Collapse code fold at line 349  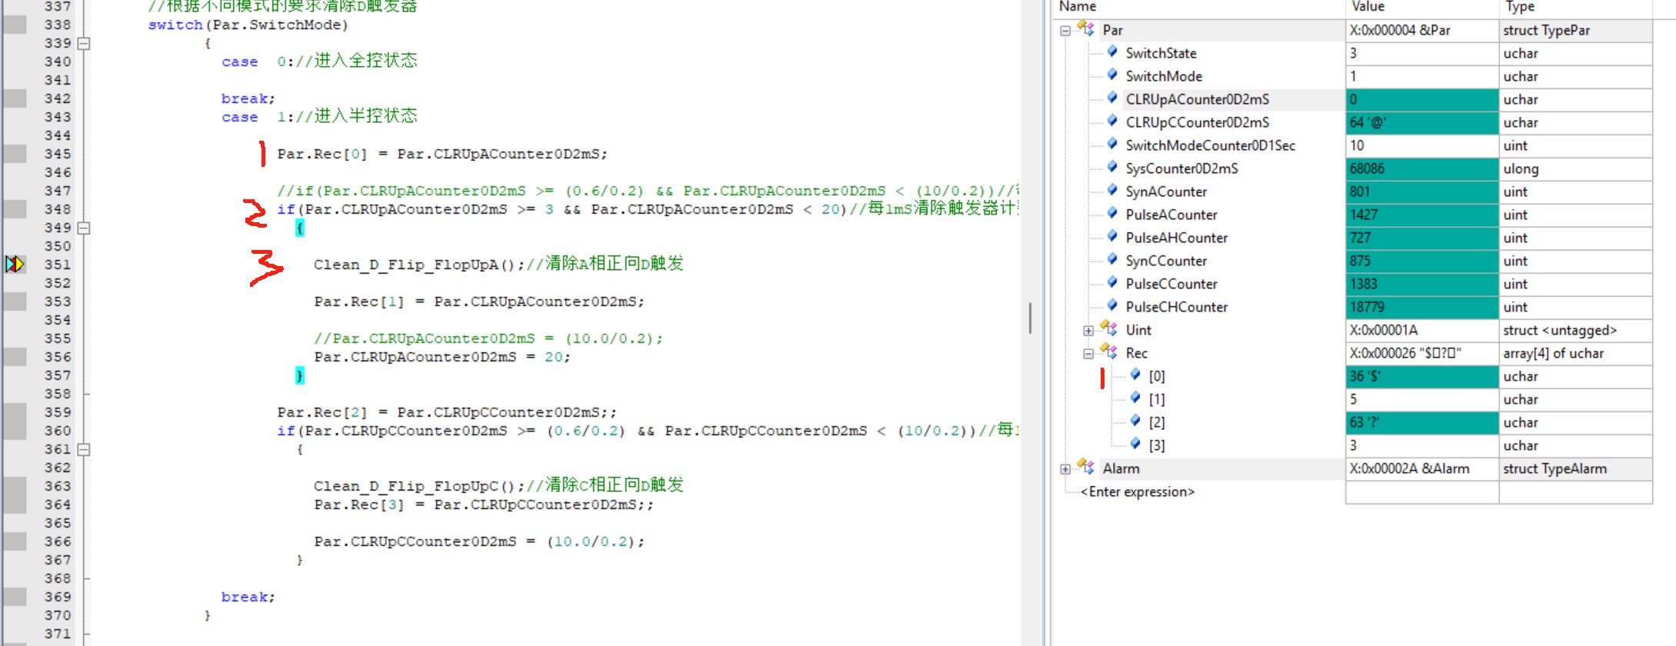tap(84, 228)
